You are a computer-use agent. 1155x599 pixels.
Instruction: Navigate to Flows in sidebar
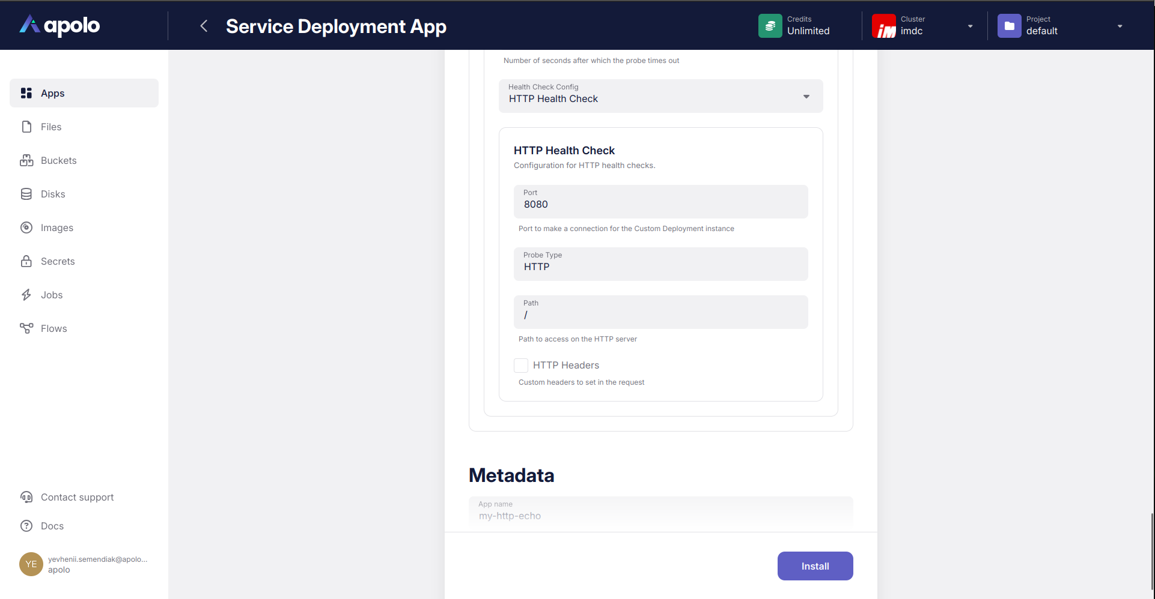click(x=53, y=328)
